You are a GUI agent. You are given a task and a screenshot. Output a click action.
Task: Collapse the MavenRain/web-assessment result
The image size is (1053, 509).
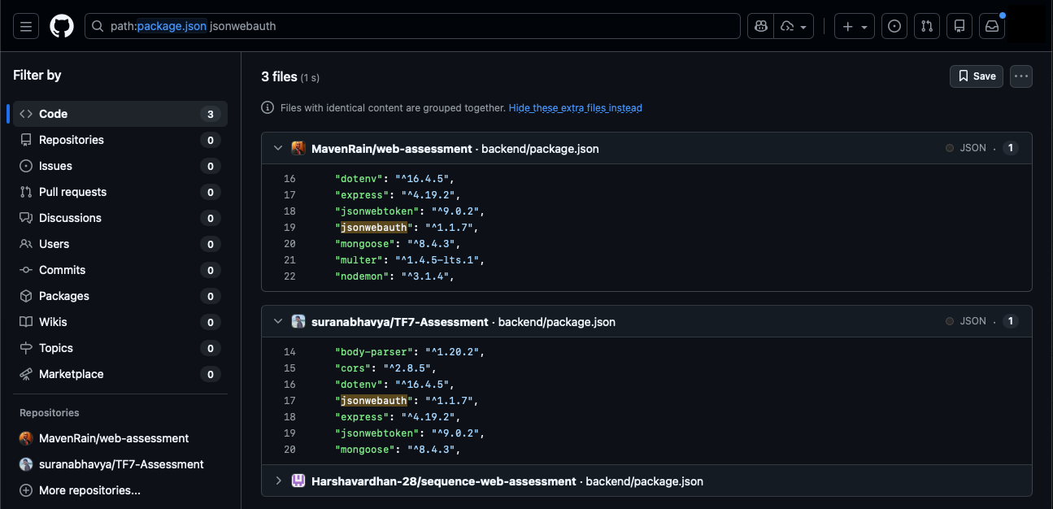[x=277, y=148]
